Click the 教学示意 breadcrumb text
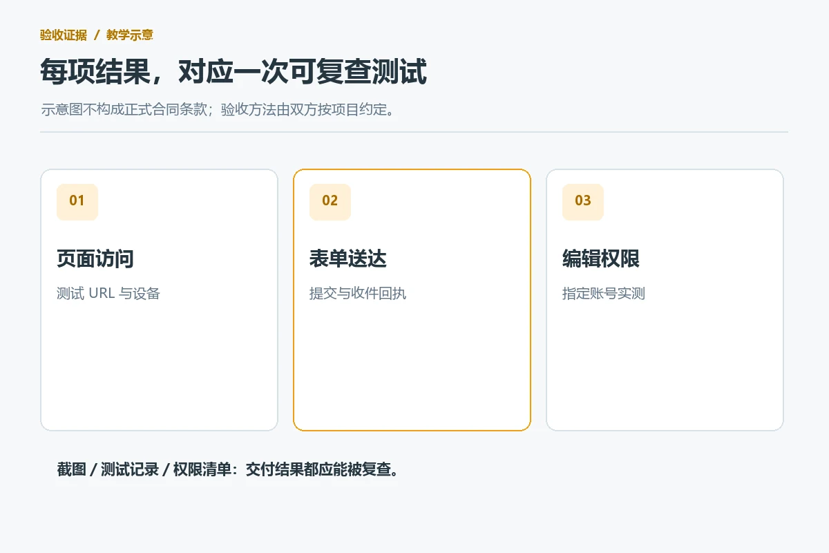Image resolution: width=829 pixels, height=553 pixels. [x=130, y=35]
